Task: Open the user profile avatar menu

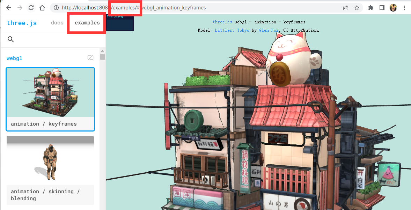Action: [x=393, y=8]
